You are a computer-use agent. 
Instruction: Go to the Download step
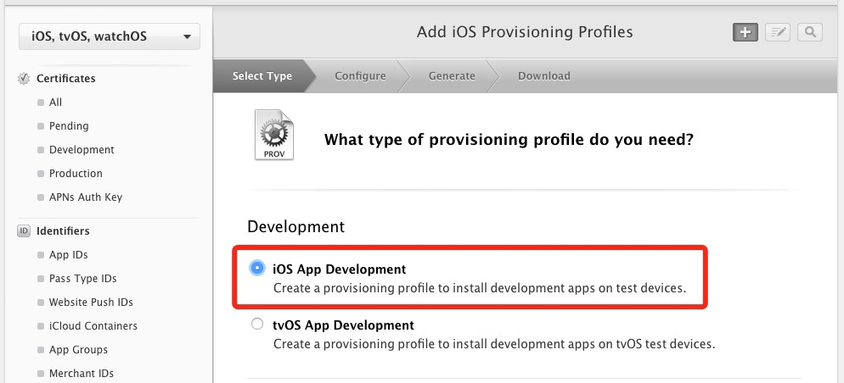point(543,76)
